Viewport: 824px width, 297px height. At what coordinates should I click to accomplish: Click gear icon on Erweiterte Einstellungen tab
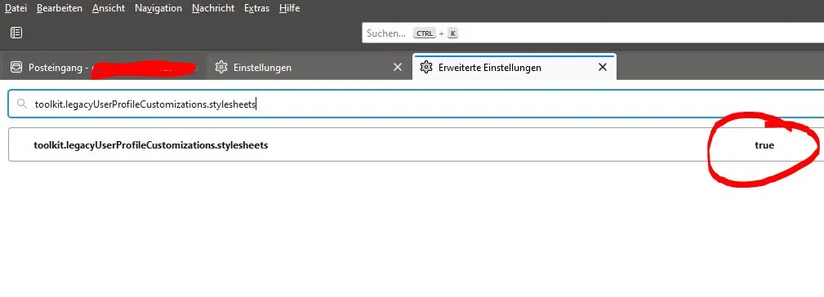(427, 67)
